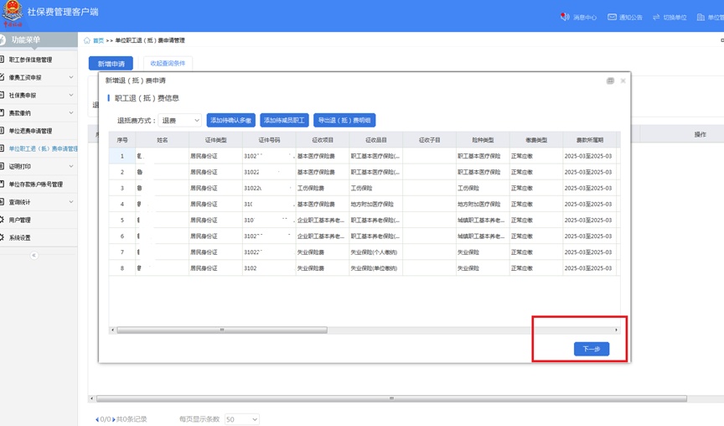Click 工伤保险费 in row 3
The image size is (724, 426).
pyautogui.click(x=311, y=188)
